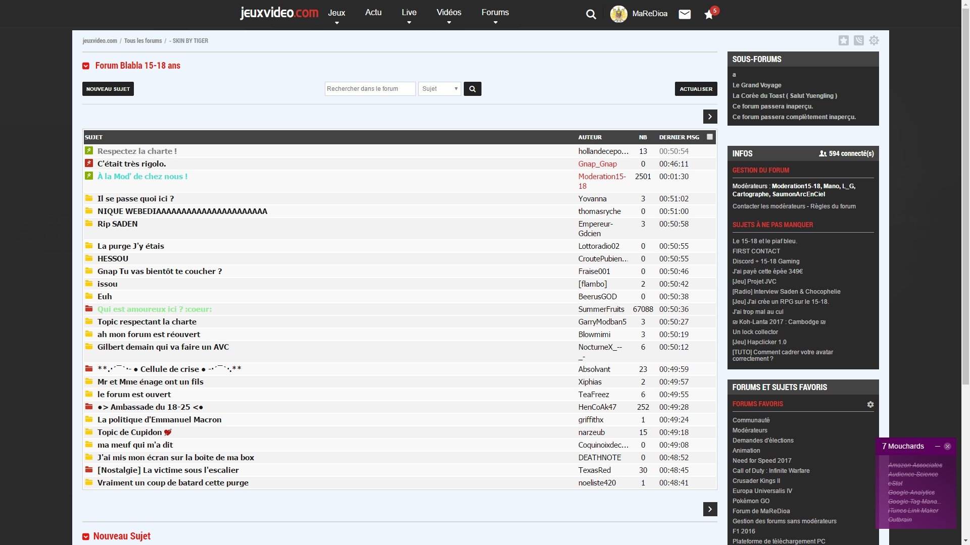
Task: Click the Rechercher dans le forum field
Action: pyautogui.click(x=370, y=89)
